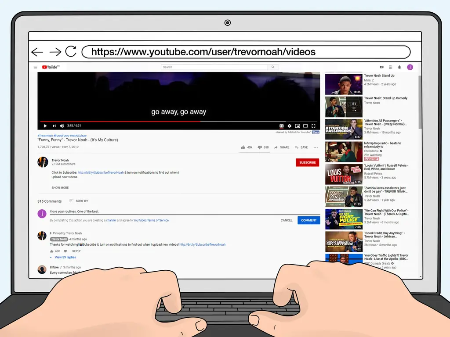Click the video progress bar

pos(179,122)
